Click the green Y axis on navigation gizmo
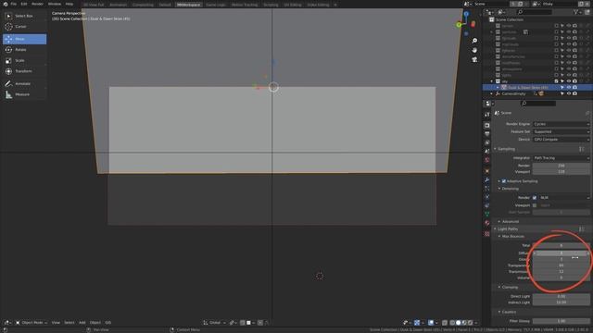Screen dimensions: 593x333 [x=459, y=25]
